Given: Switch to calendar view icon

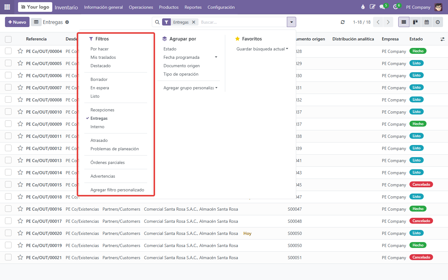Looking at the screenshot, I should pos(427,22).
